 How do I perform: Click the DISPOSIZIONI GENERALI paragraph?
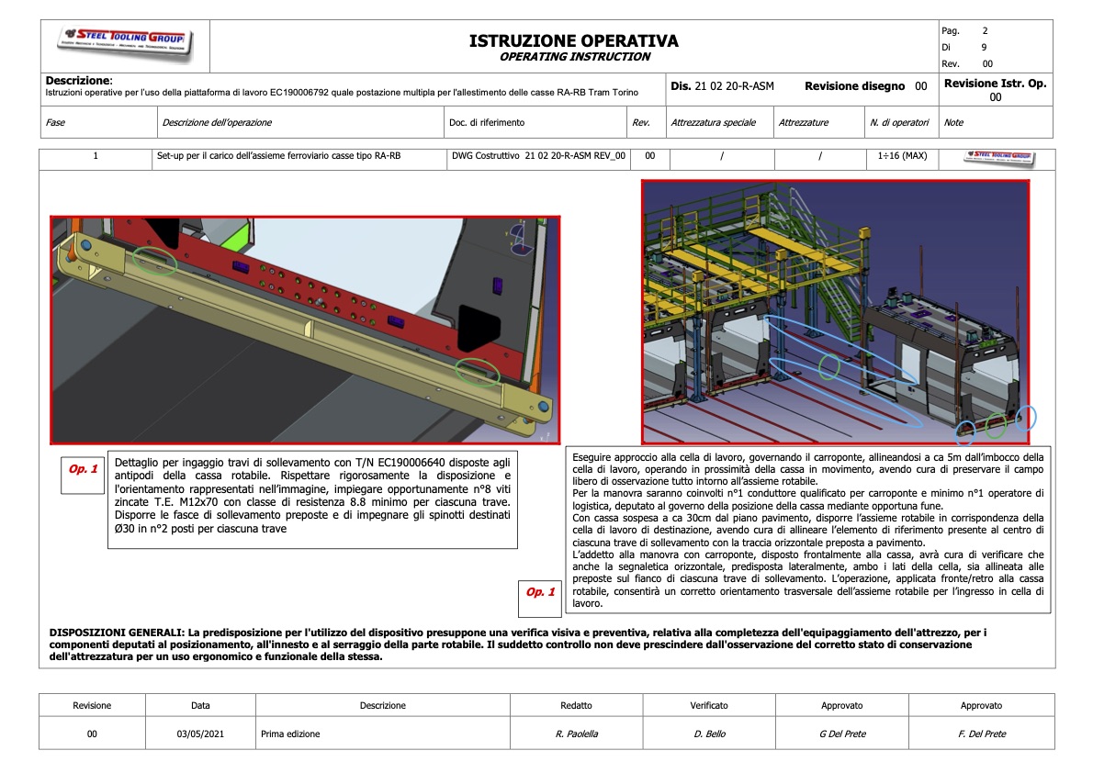[x=518, y=644]
